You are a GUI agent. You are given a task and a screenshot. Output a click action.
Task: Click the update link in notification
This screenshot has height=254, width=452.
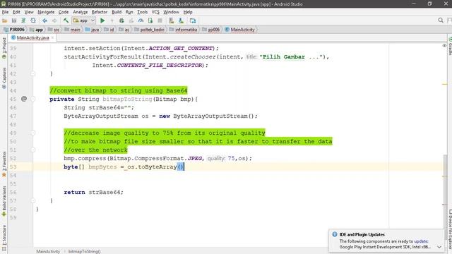pos(421,241)
